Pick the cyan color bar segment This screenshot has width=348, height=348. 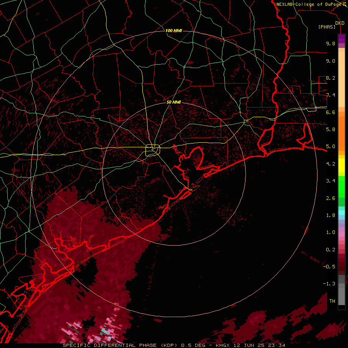coord(341,213)
